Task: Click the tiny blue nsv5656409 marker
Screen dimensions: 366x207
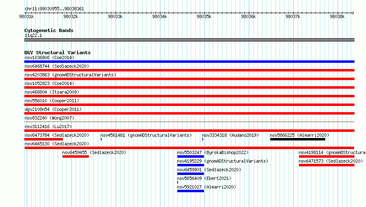Action: 178,182
